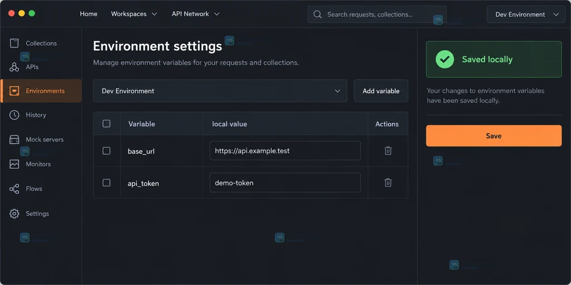Select Collections label in the sidebar
The image size is (571, 285).
[x=41, y=43]
